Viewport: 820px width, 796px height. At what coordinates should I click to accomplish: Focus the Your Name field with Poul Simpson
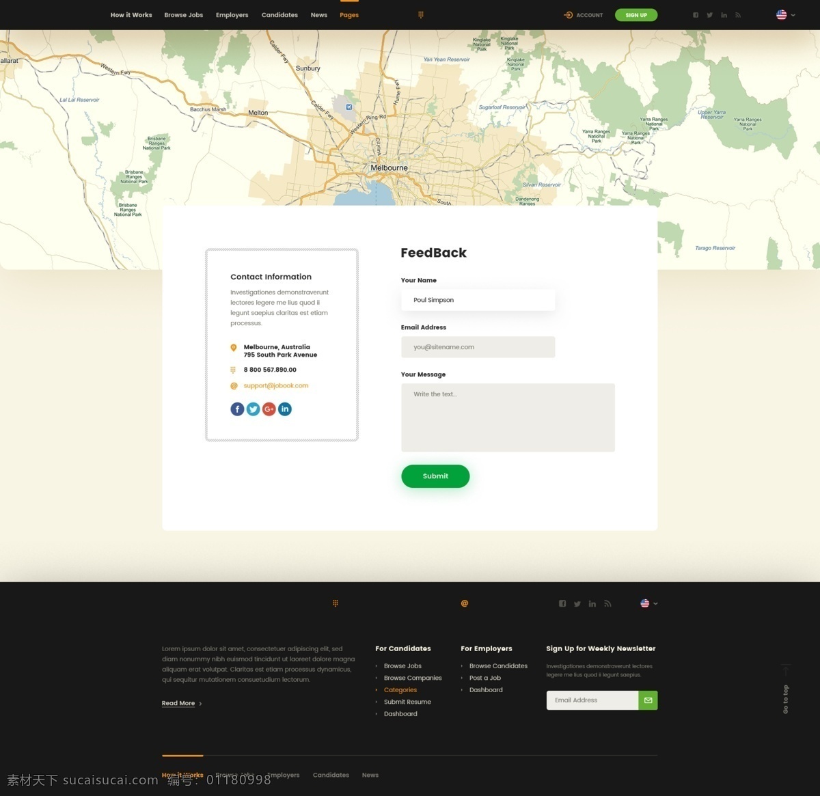pyautogui.click(x=478, y=300)
